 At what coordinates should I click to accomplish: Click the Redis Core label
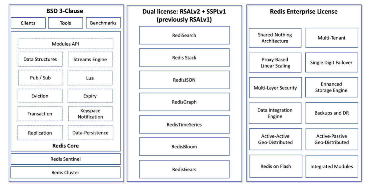[66, 146]
